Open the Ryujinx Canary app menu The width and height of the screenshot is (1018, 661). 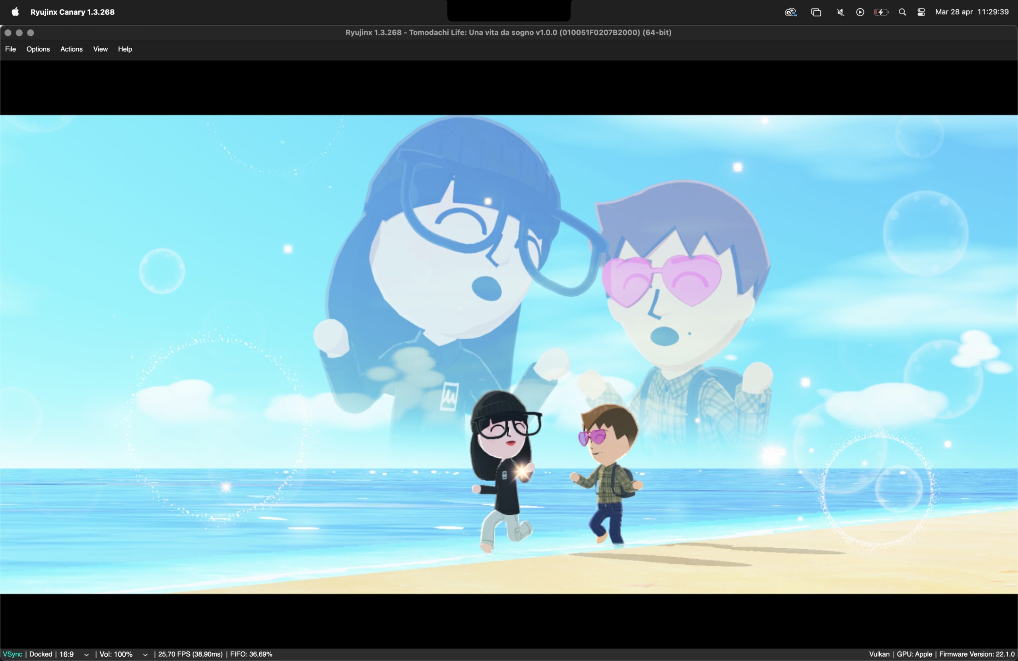click(72, 12)
